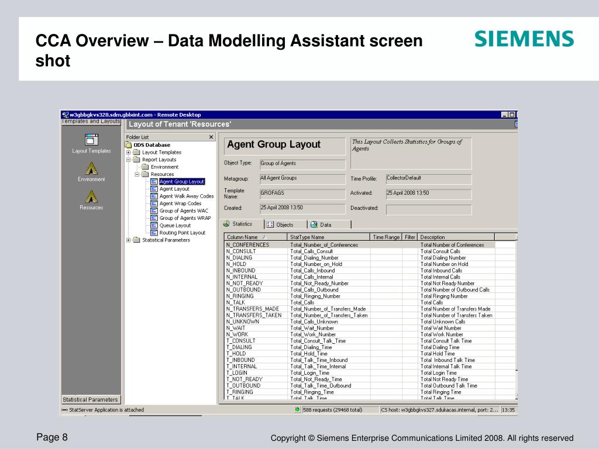Open the Layout Templates sidebar icon
Screen dimensions: 599x449
91,140
